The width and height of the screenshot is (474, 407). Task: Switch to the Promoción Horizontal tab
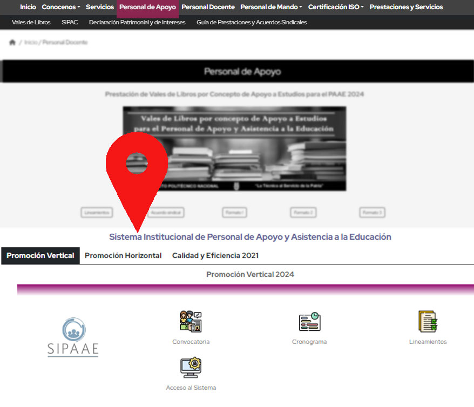pyautogui.click(x=123, y=256)
